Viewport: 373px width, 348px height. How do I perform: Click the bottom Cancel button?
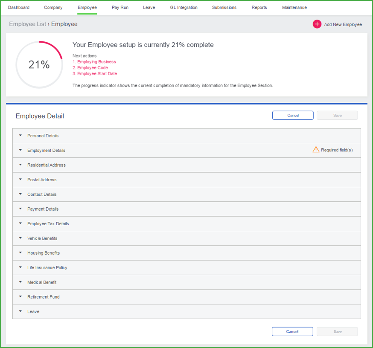(292, 332)
